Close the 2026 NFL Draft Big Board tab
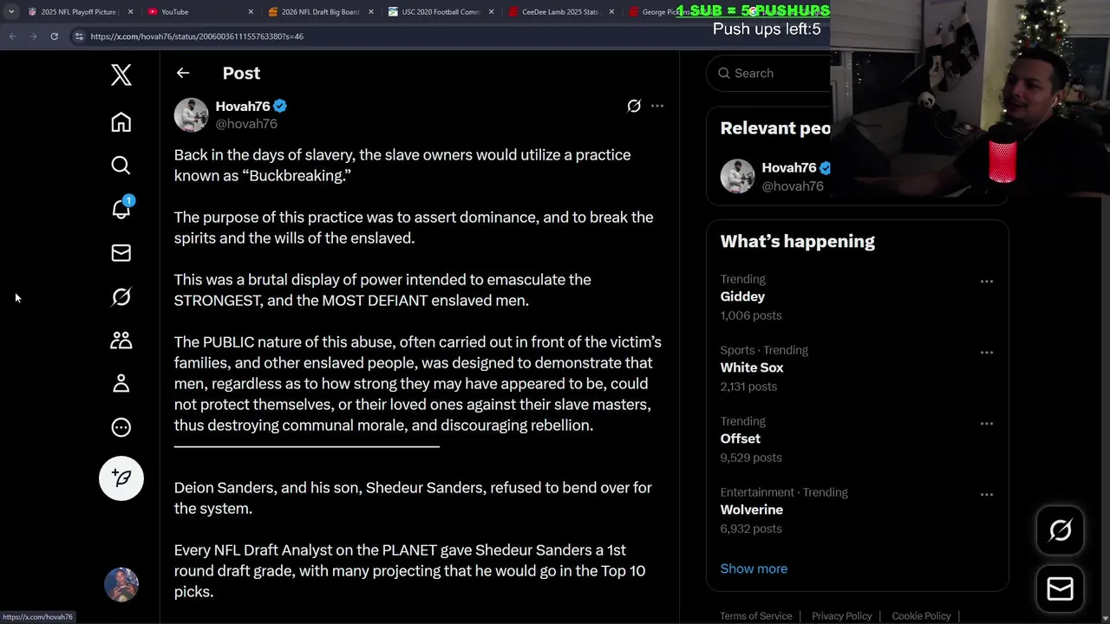This screenshot has height=624, width=1110. click(371, 12)
